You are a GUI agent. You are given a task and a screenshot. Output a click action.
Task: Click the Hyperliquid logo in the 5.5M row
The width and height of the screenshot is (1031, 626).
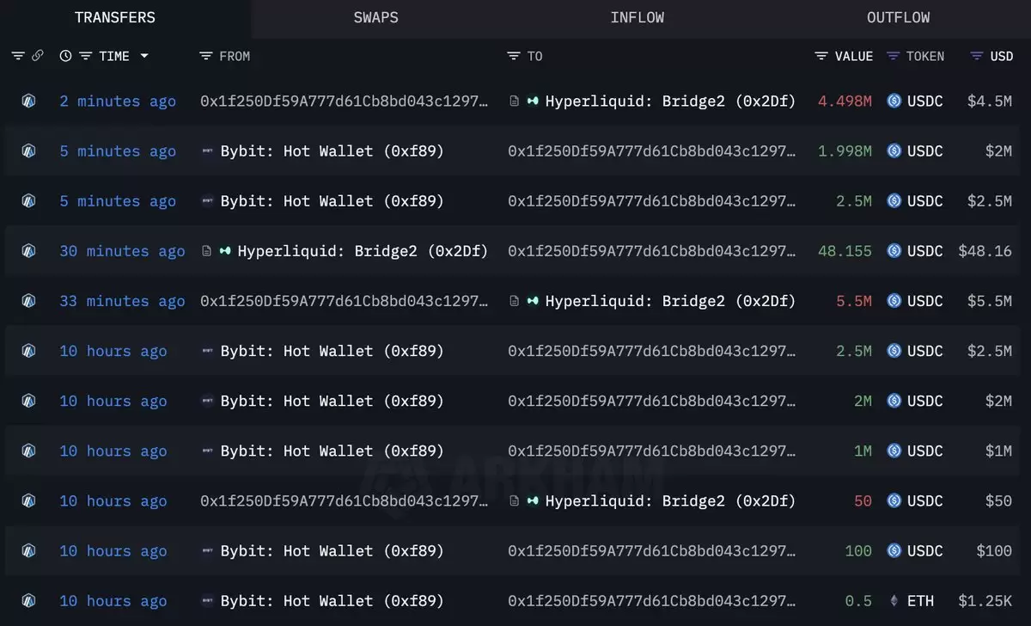coord(533,301)
